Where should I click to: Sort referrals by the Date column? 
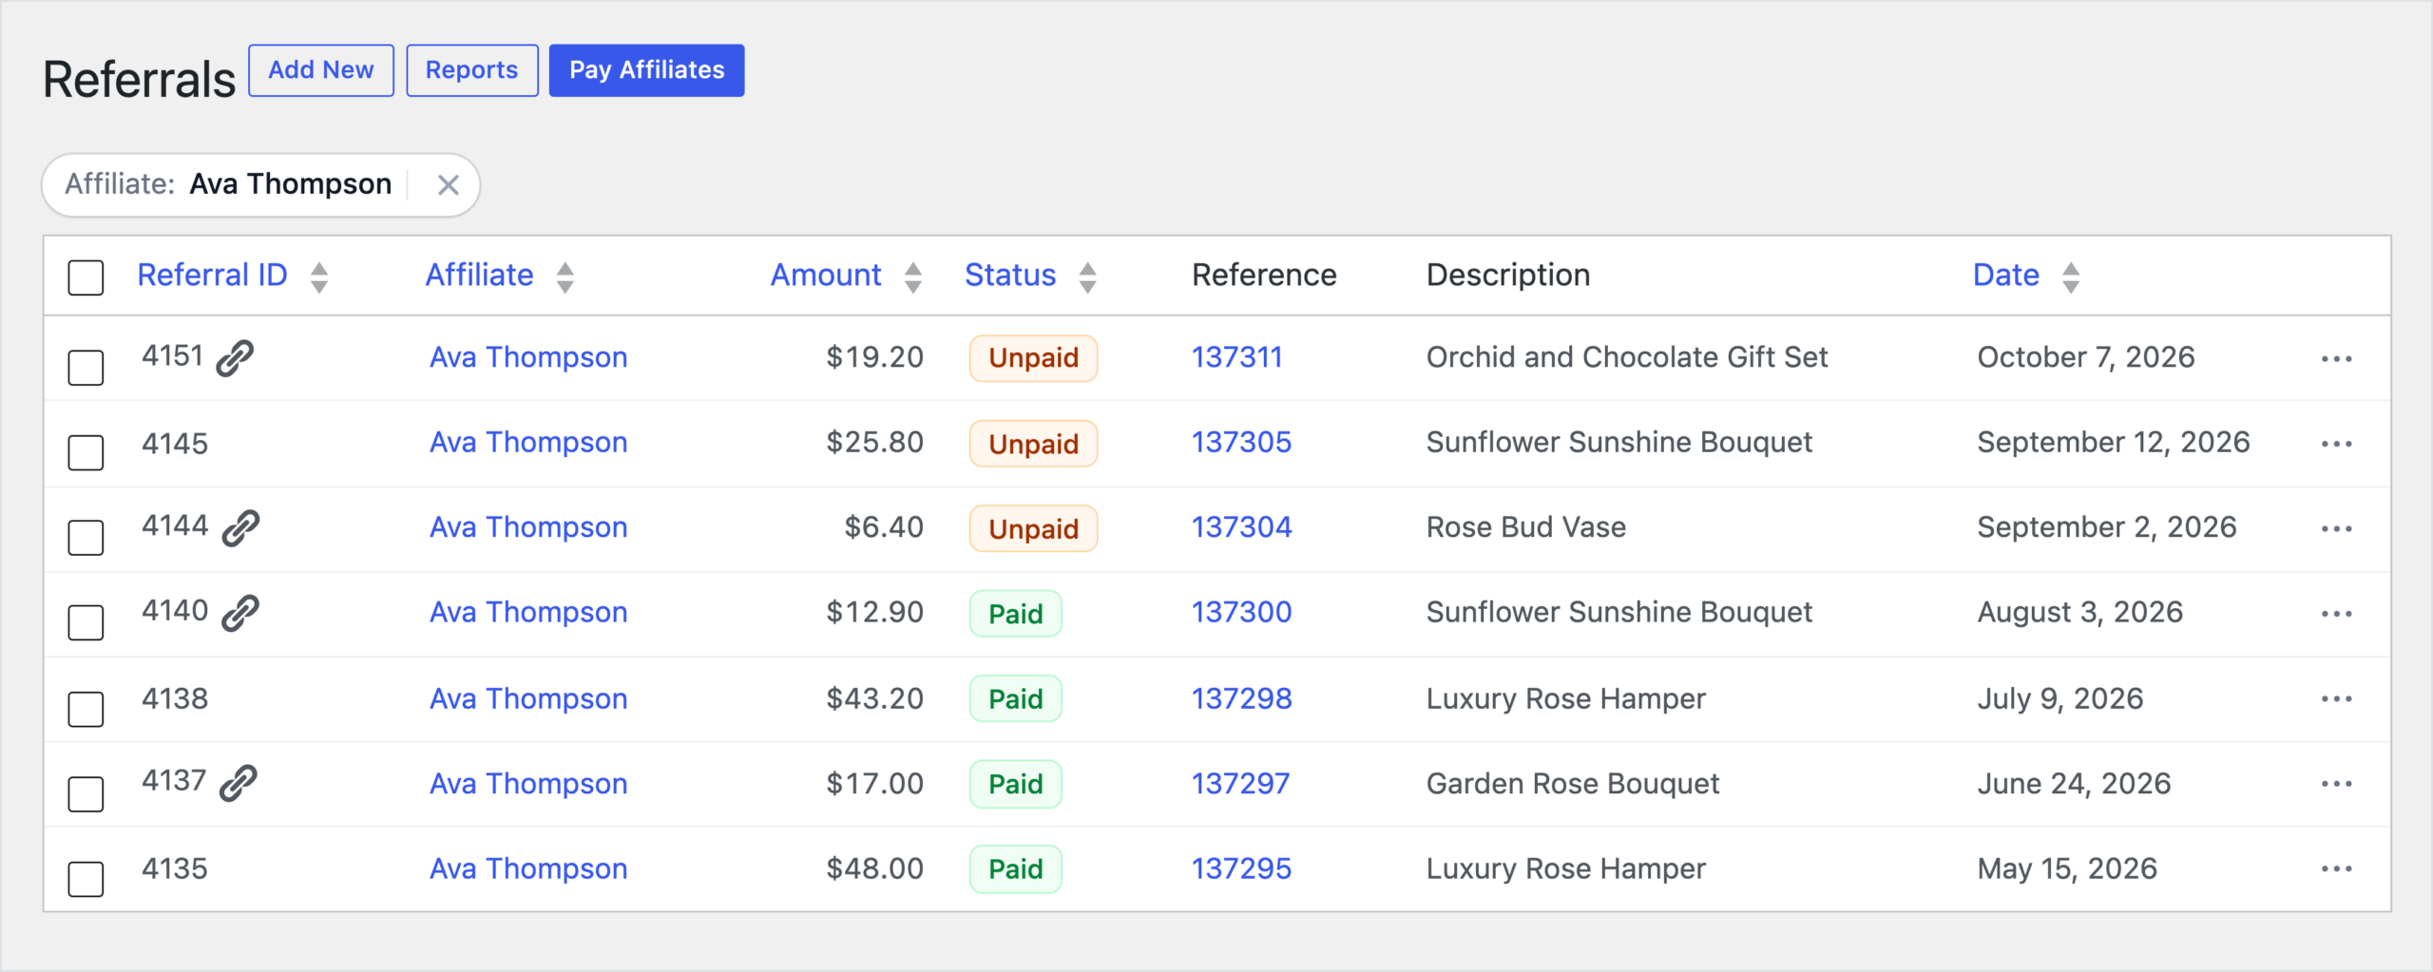(2027, 276)
